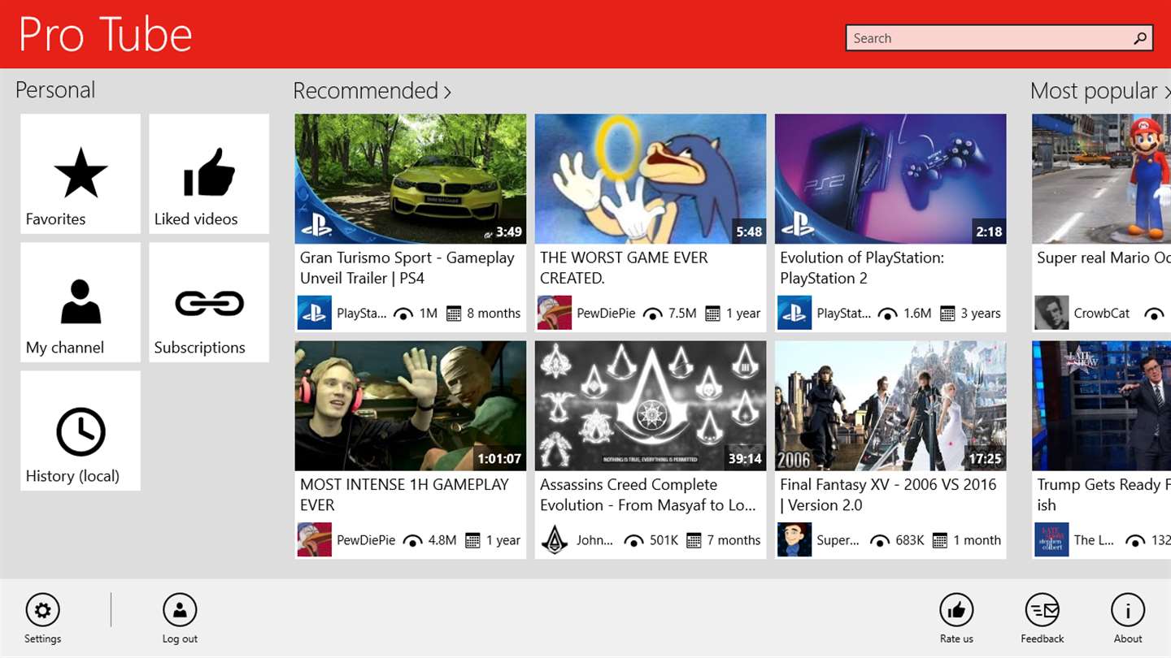Click views eye icon beside 683K
Screen dimensions: 1171x658
(880, 540)
